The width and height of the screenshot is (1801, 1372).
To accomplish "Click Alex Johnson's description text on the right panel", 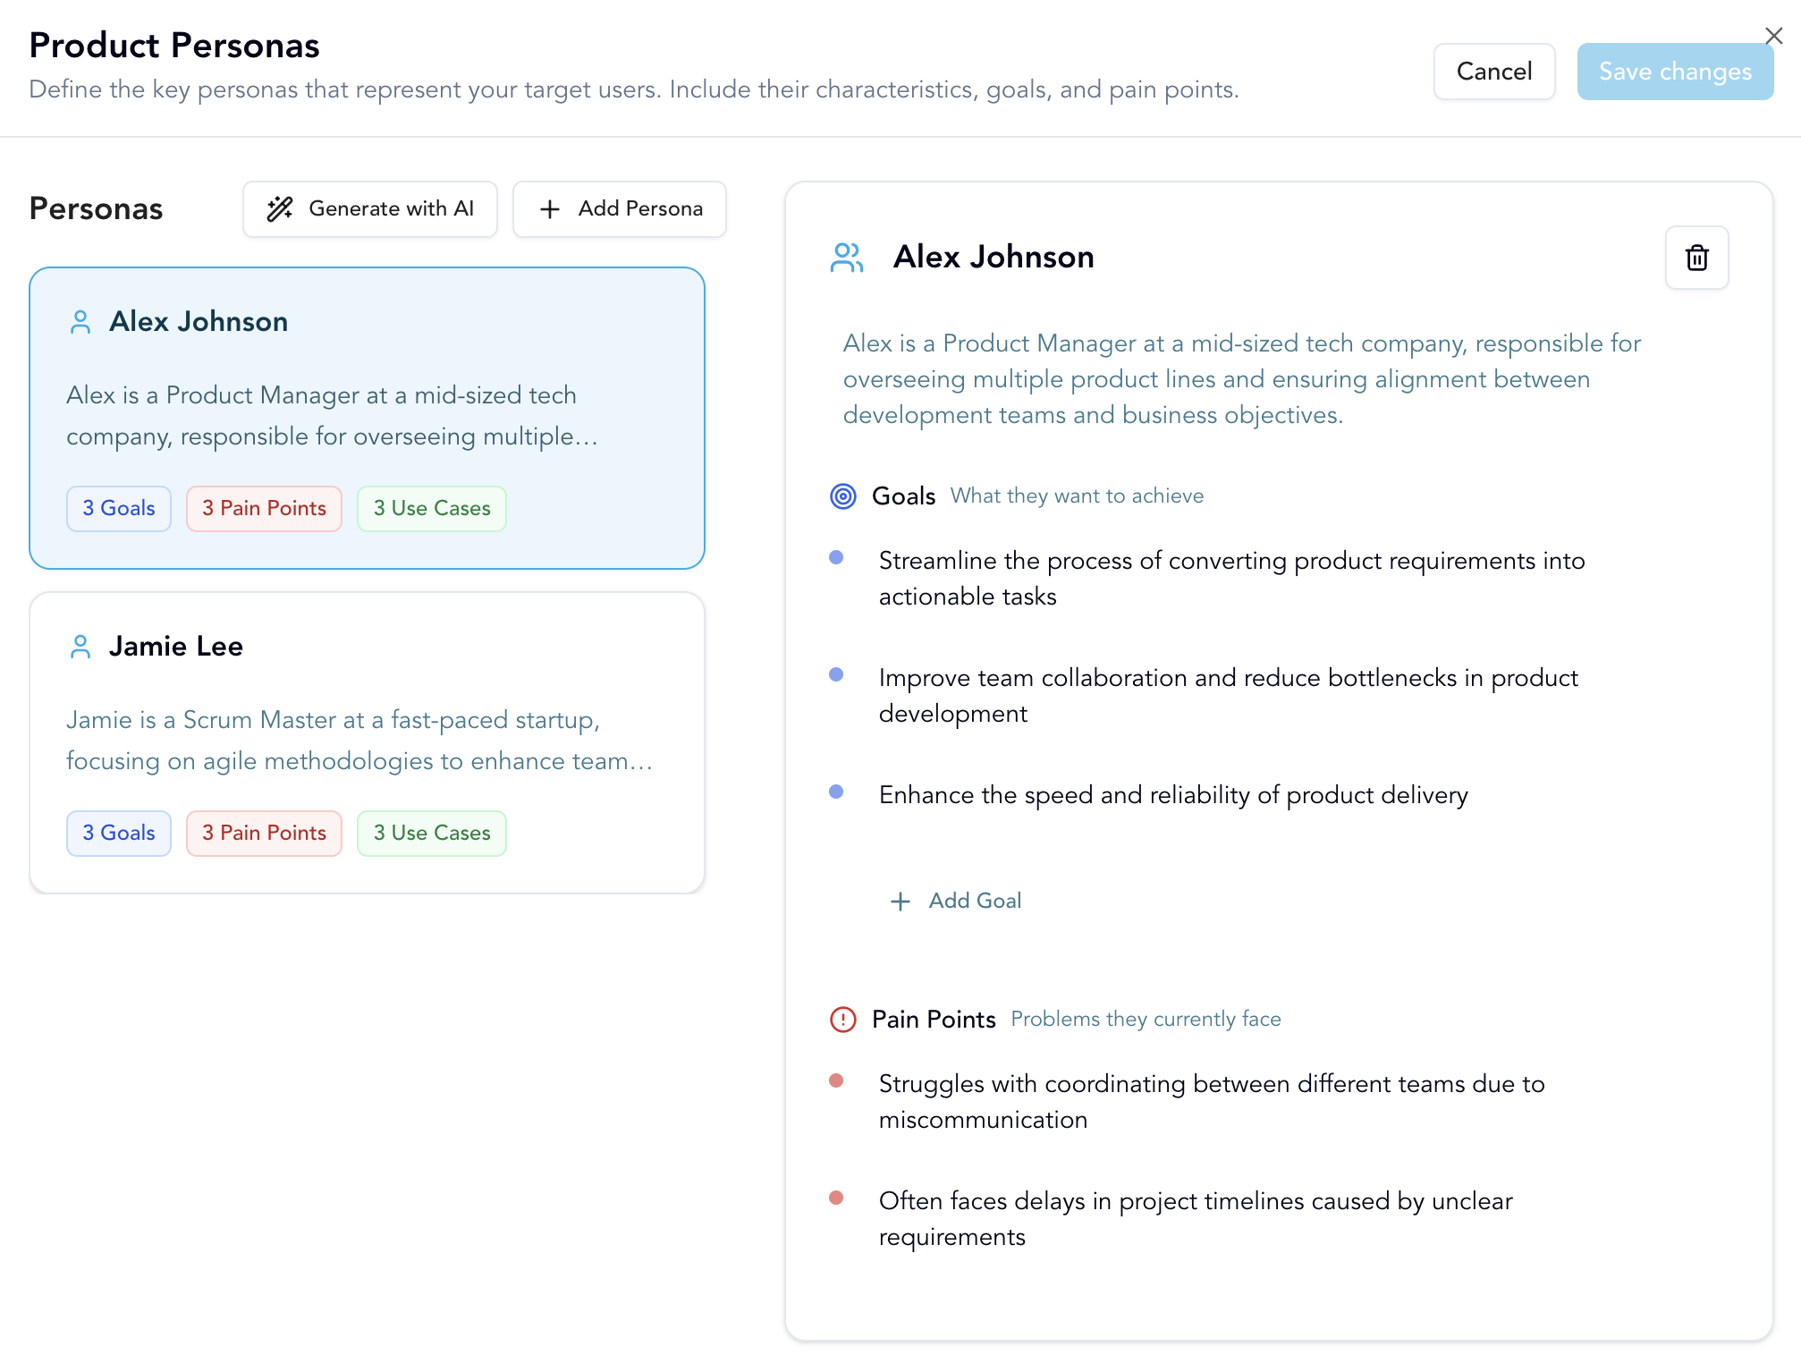I will (1240, 378).
